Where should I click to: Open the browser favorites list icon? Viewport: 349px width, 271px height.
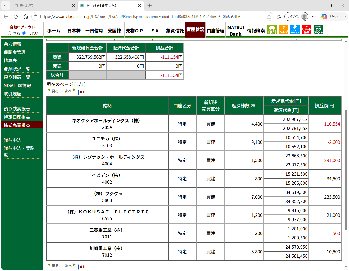pyautogui.click(x=279, y=17)
